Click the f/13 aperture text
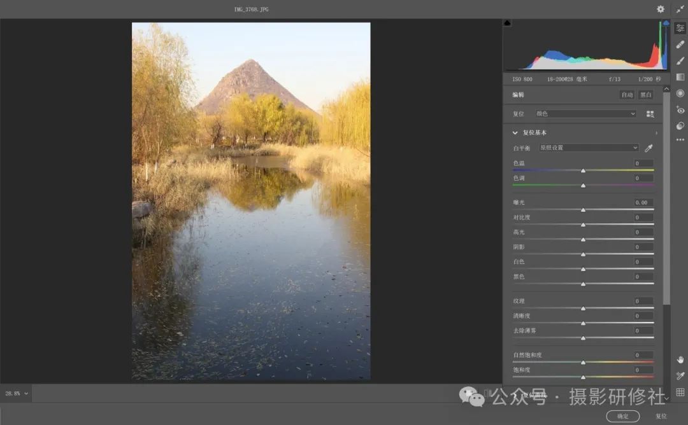The height and width of the screenshot is (425, 688). tap(615, 80)
